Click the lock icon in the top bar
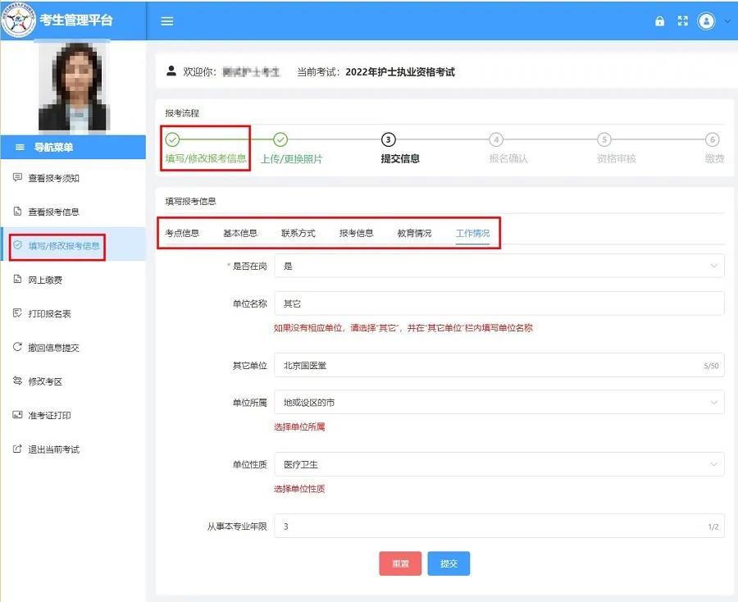Viewport: 738px width, 602px height. [660, 21]
